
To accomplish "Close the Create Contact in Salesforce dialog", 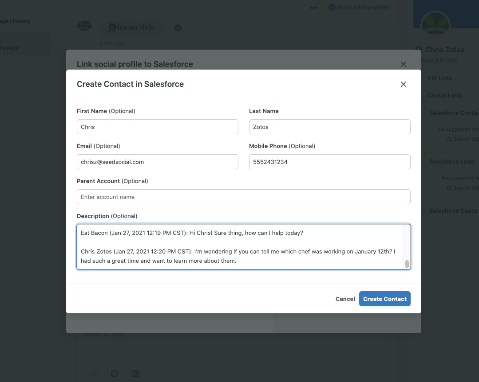I will [403, 84].
